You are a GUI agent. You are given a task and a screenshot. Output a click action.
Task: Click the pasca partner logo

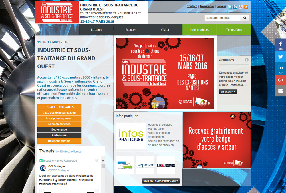[x=145, y=165]
